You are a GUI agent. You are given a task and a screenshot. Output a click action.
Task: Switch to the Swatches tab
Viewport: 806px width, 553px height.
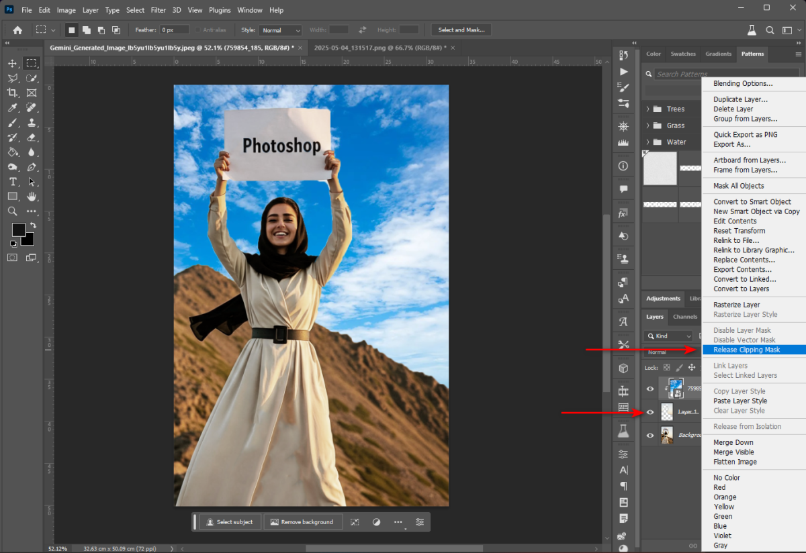[683, 54]
